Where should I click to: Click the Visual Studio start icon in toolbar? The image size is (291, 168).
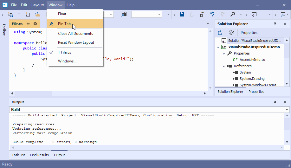pos(254,14)
